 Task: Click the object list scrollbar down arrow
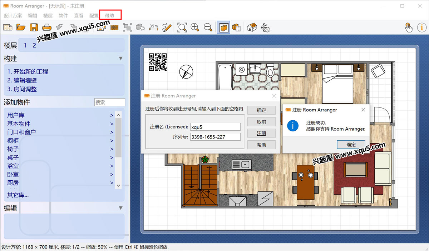pos(119,185)
